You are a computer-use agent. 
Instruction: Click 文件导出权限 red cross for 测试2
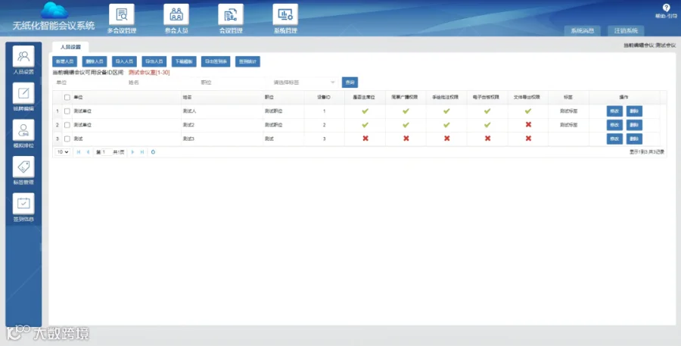[x=528, y=125]
